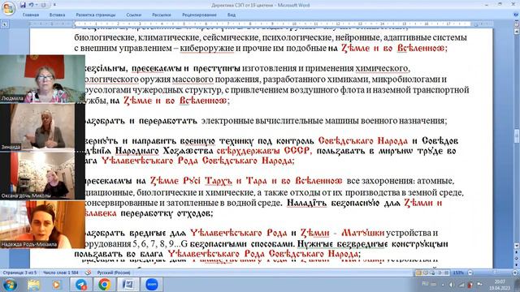This screenshot has width=520, height=292.
Task: Click the zoom slider track
Action: (492, 273)
